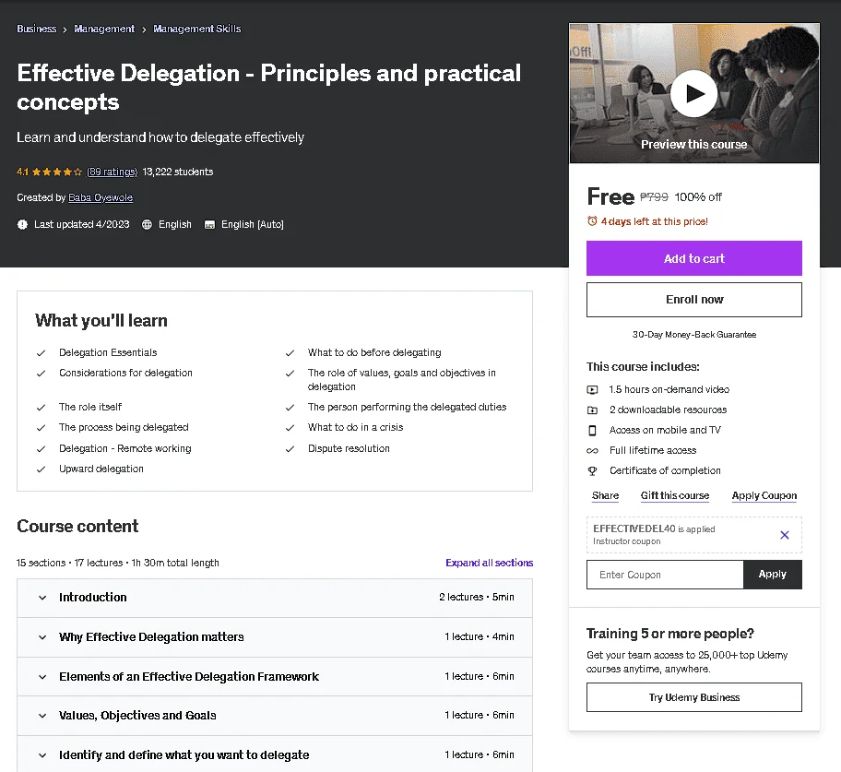Viewport: 841px width, 772px height.
Task: Click breadcrumb arrow after Management
Action: 144,30
